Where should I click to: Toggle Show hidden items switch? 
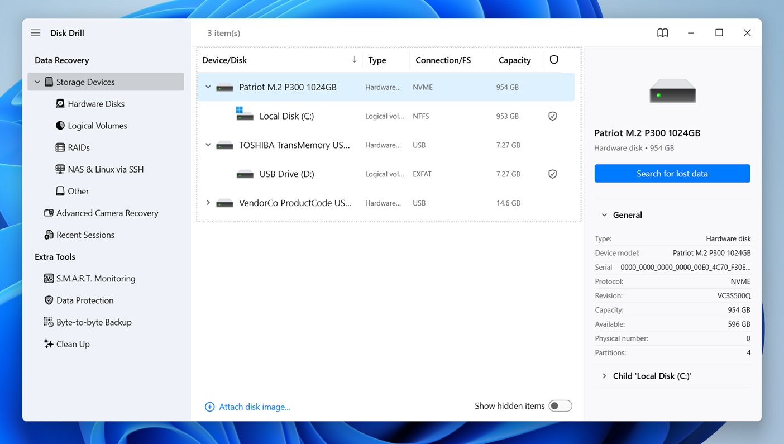pyautogui.click(x=560, y=406)
